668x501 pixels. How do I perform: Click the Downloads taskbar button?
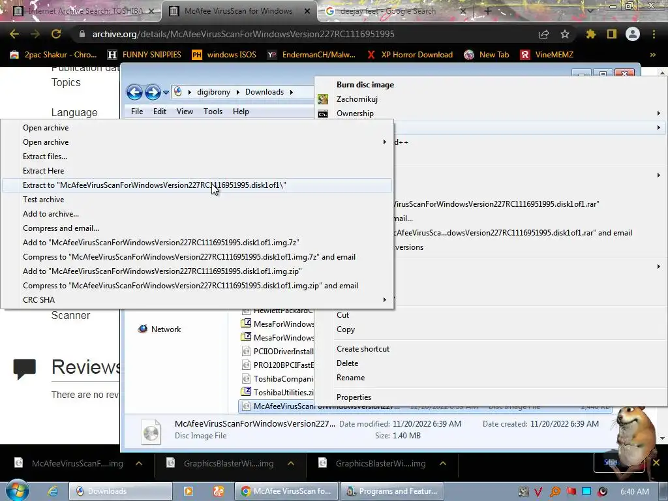(x=121, y=491)
